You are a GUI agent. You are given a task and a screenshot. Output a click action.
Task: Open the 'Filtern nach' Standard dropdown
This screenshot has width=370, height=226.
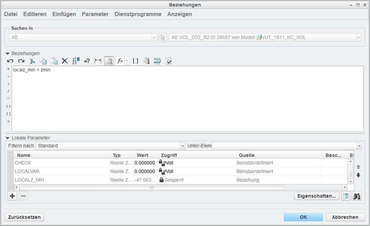(183, 146)
